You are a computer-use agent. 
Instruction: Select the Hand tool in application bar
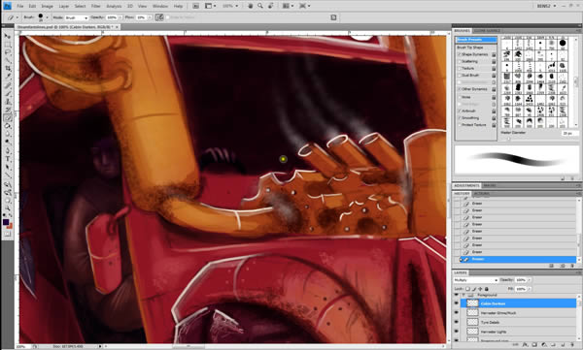[251, 6]
